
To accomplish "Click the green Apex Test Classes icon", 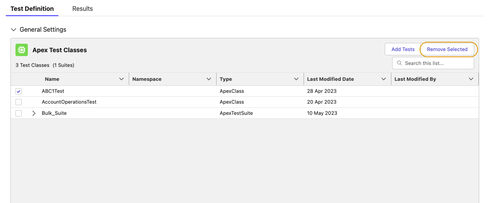I will (22, 50).
